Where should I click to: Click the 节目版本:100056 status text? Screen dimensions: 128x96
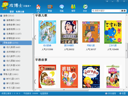coord(31,93)
